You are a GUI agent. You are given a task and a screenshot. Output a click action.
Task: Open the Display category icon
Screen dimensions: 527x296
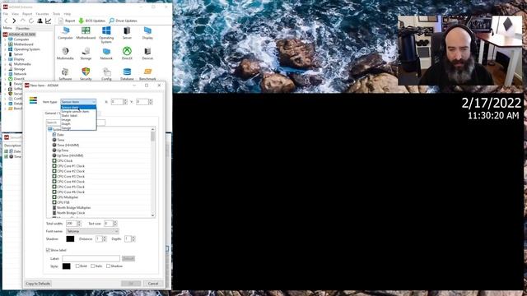pos(147,33)
